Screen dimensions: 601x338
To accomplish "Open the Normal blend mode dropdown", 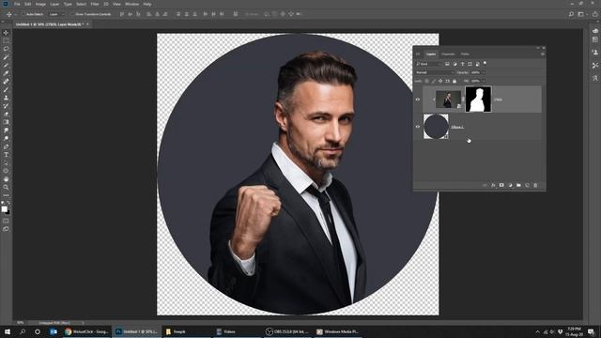I will point(435,72).
